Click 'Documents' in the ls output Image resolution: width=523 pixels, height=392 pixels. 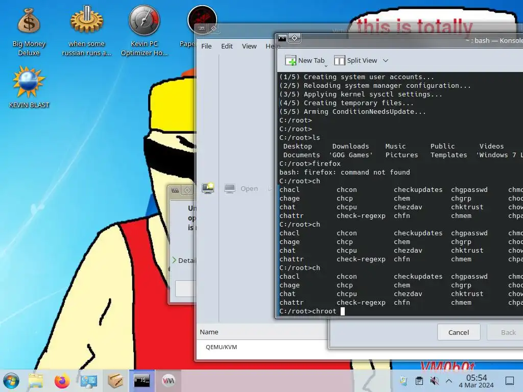(x=301, y=155)
